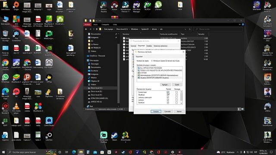The width and height of the screenshot is (276, 155).
Task: Open Explorer help icon
Action: point(243,25)
